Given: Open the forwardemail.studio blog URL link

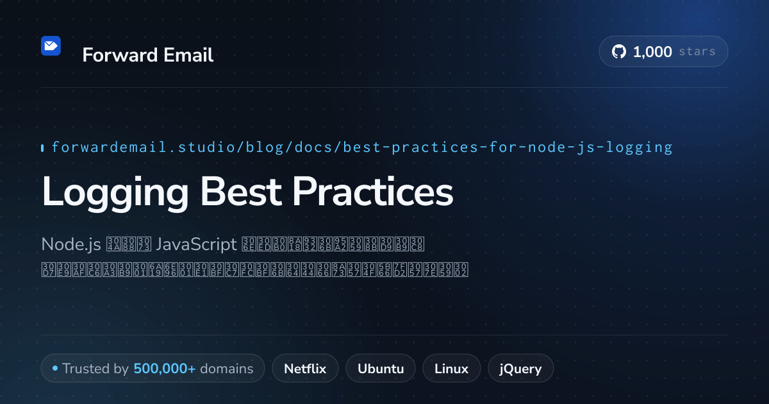Looking at the screenshot, I should pyautogui.click(x=362, y=147).
